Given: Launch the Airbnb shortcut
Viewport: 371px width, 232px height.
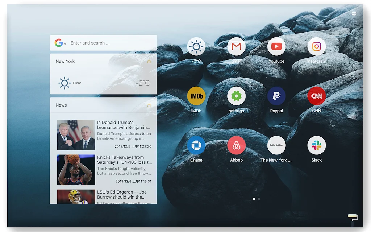Looking at the screenshot, I should coord(236,145).
